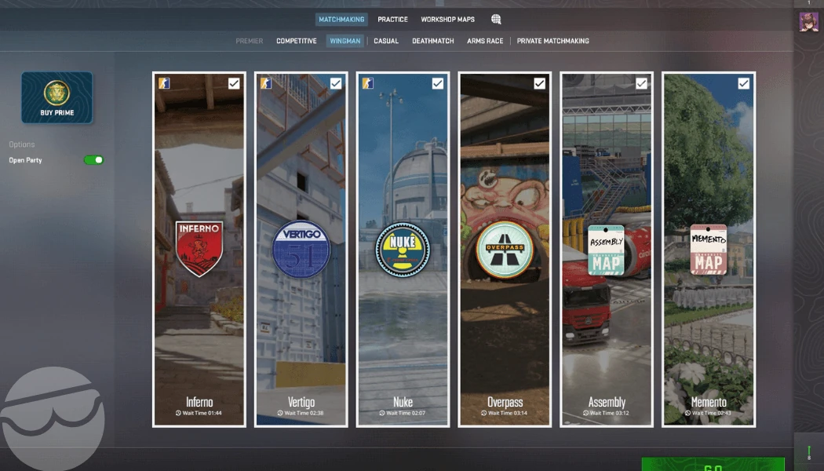Image resolution: width=824 pixels, height=471 pixels.
Task: Click the Prime badge emblem icon
Action: (x=57, y=93)
